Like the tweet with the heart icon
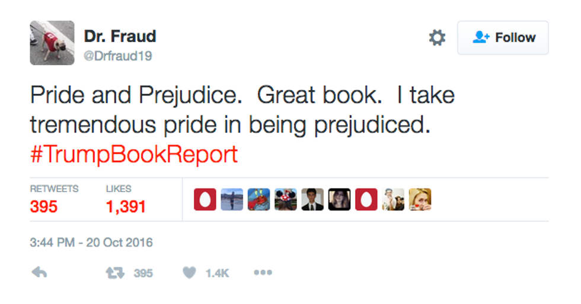This screenshot has height=304, width=581. pos(189,273)
